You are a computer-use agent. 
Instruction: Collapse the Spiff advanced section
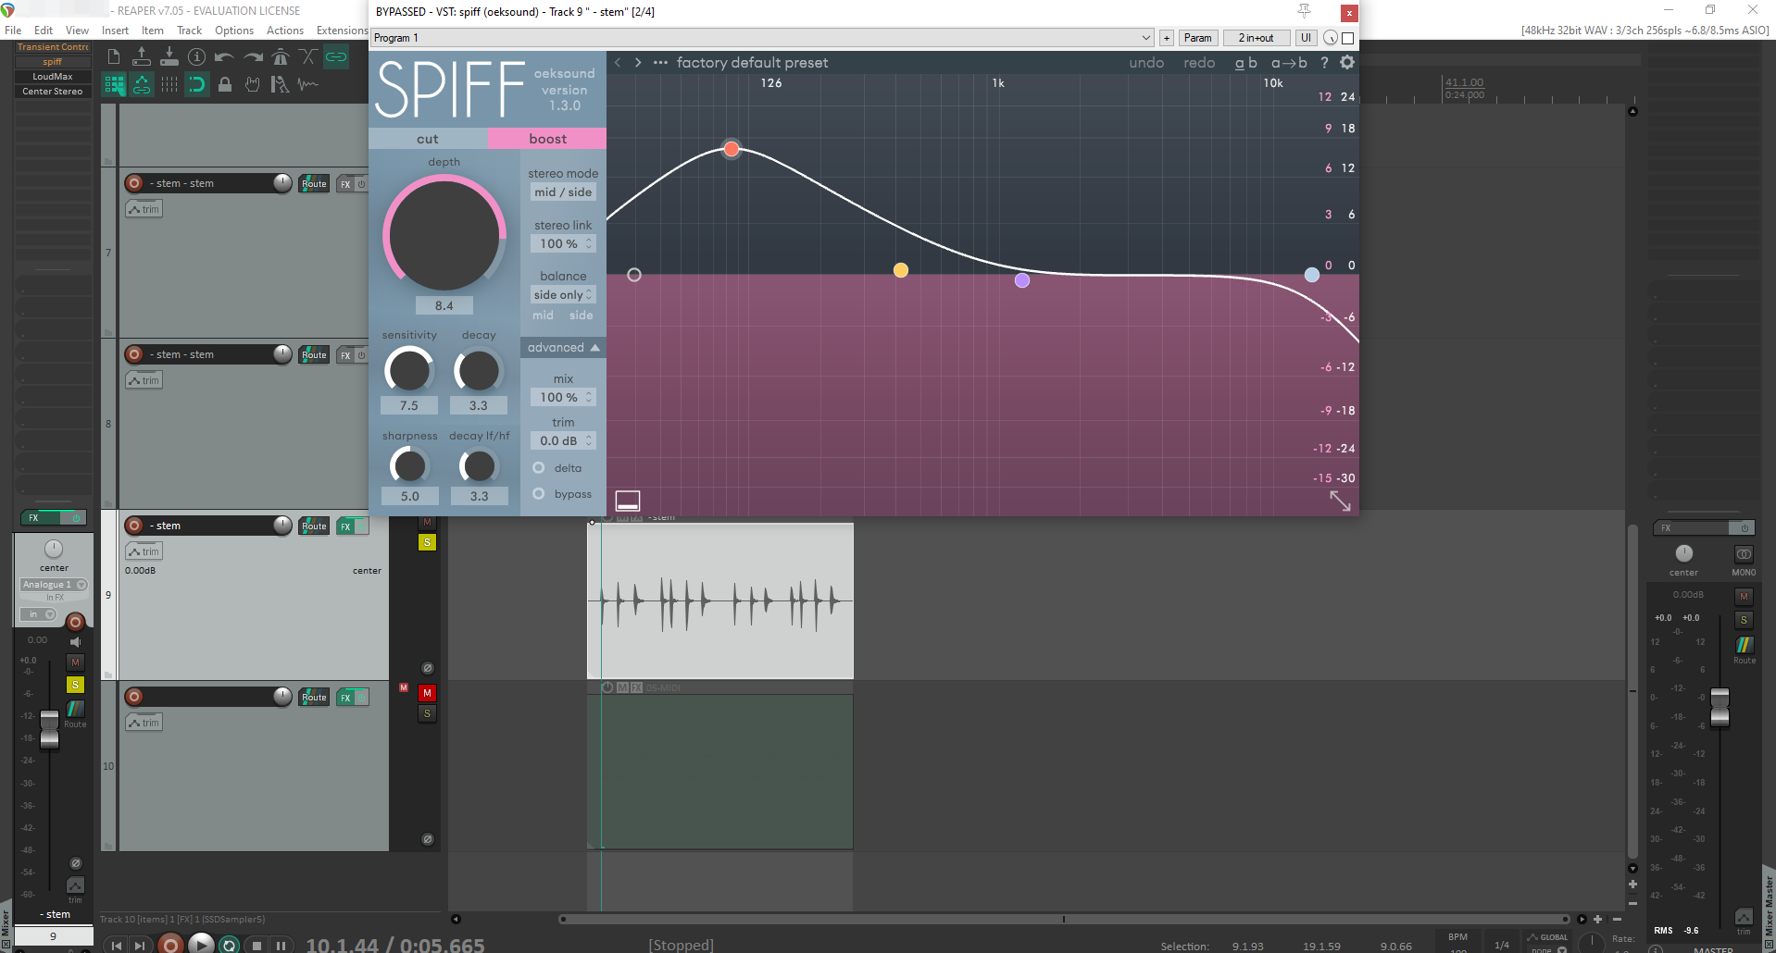[563, 348]
